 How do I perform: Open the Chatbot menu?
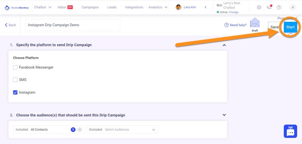[x=43, y=7]
